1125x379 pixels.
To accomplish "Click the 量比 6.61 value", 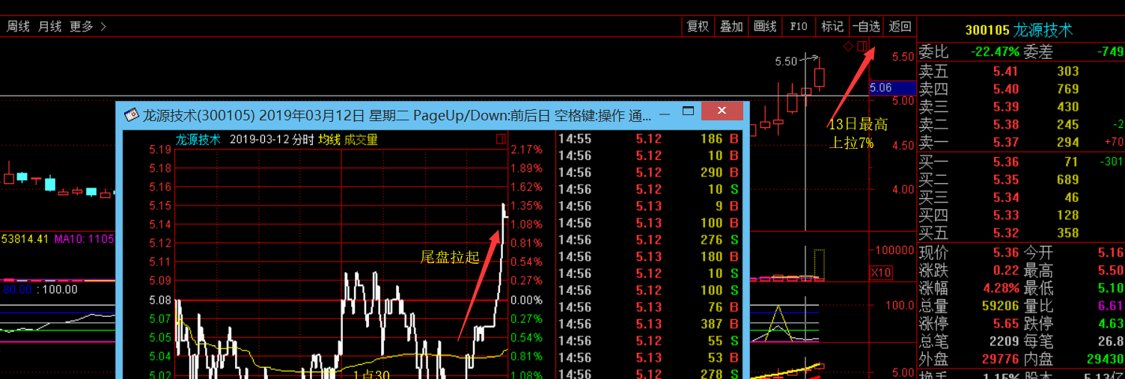I will tap(1111, 306).
